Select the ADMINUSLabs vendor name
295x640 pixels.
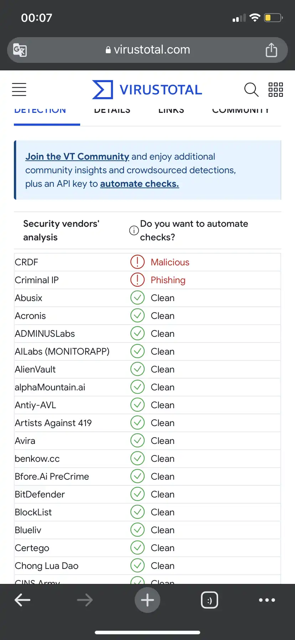[45, 334]
